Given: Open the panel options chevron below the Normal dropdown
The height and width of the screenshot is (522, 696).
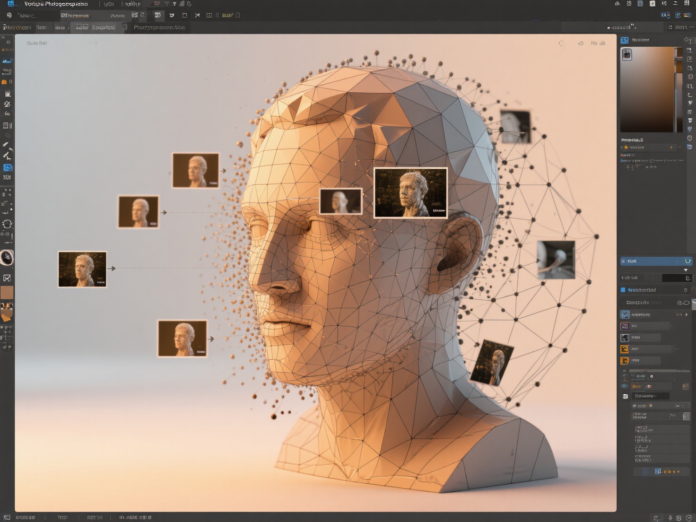Looking at the screenshot, I should (686, 270).
